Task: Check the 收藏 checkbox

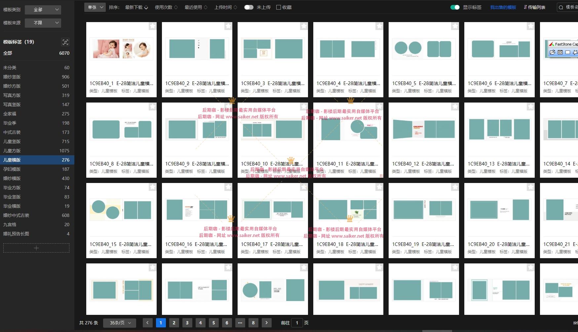Action: click(278, 7)
